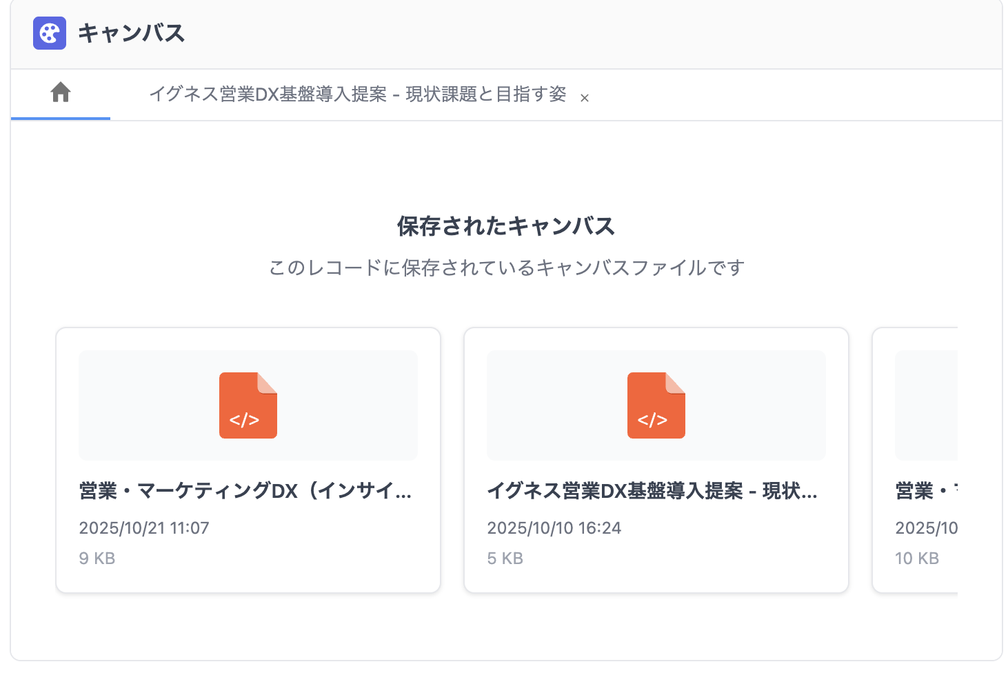Screen dimensions: 1008x673
Task: Click the このレコードに保存されている description text
Action: [506, 268]
